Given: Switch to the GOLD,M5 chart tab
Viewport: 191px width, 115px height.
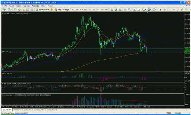Looking at the screenshot, I should [x=28, y=110].
